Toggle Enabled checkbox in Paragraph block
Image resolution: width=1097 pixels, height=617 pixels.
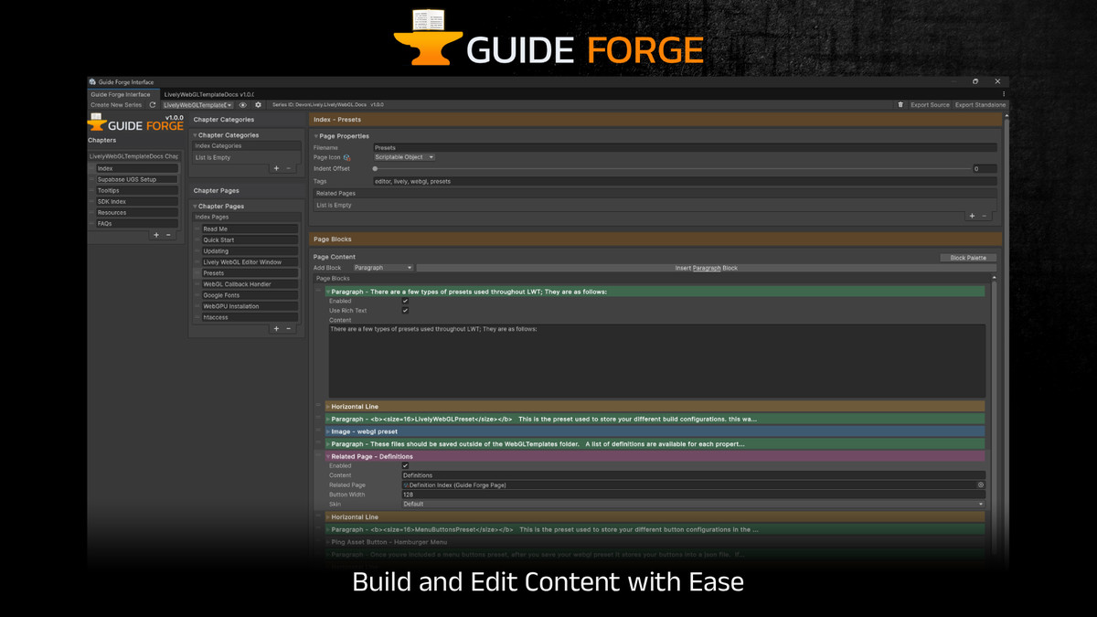click(405, 301)
